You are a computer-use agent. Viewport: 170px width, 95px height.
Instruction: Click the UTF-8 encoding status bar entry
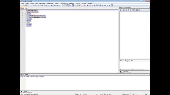coord(135,94)
